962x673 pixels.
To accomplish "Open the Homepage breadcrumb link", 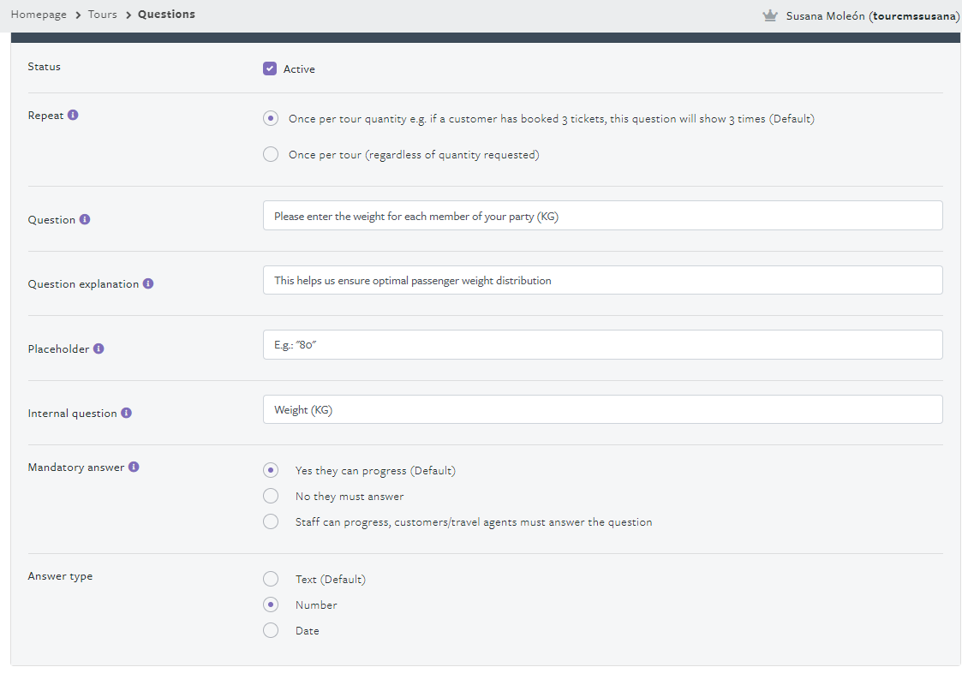I will [x=39, y=14].
